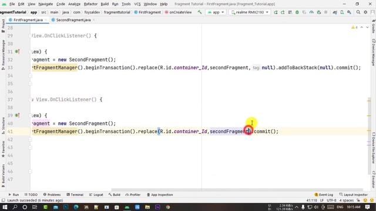Open the Windows Start menu

point(5,207)
